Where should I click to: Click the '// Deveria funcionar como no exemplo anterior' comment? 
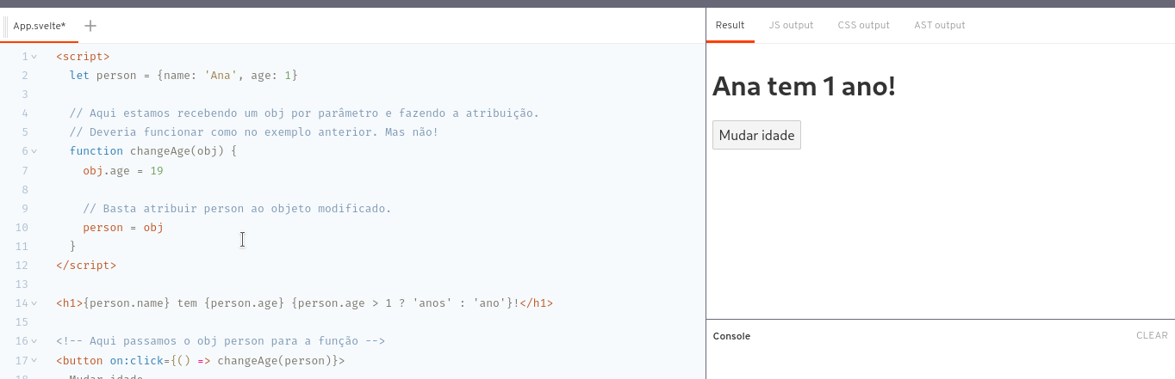(254, 132)
